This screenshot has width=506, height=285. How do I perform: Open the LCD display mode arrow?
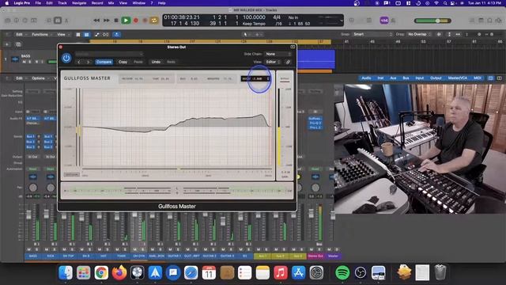coord(342,21)
